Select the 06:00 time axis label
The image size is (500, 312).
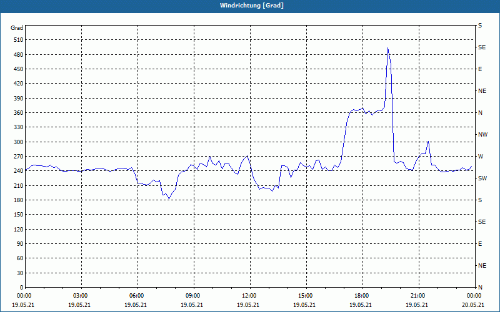tap(137, 296)
